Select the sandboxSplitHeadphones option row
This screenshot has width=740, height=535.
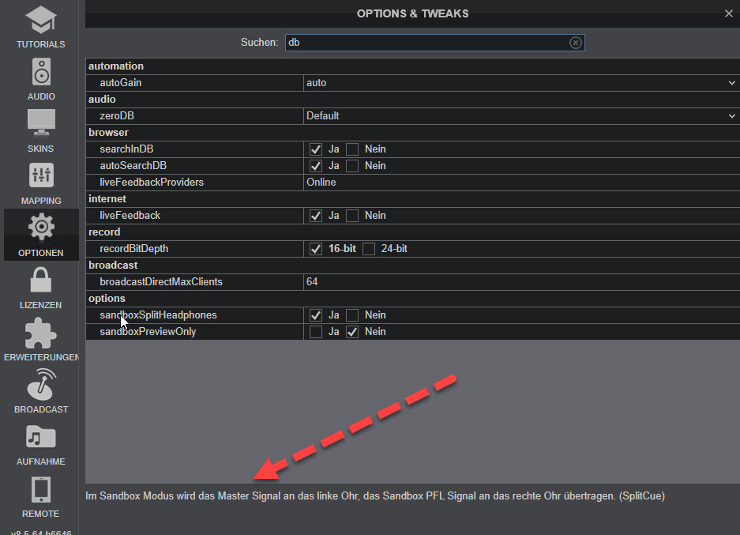[413, 315]
